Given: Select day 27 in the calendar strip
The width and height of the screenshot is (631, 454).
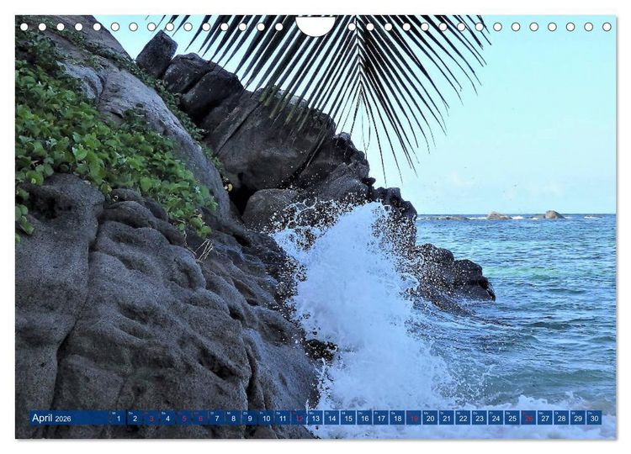Looking at the screenshot, I should click(x=546, y=418).
